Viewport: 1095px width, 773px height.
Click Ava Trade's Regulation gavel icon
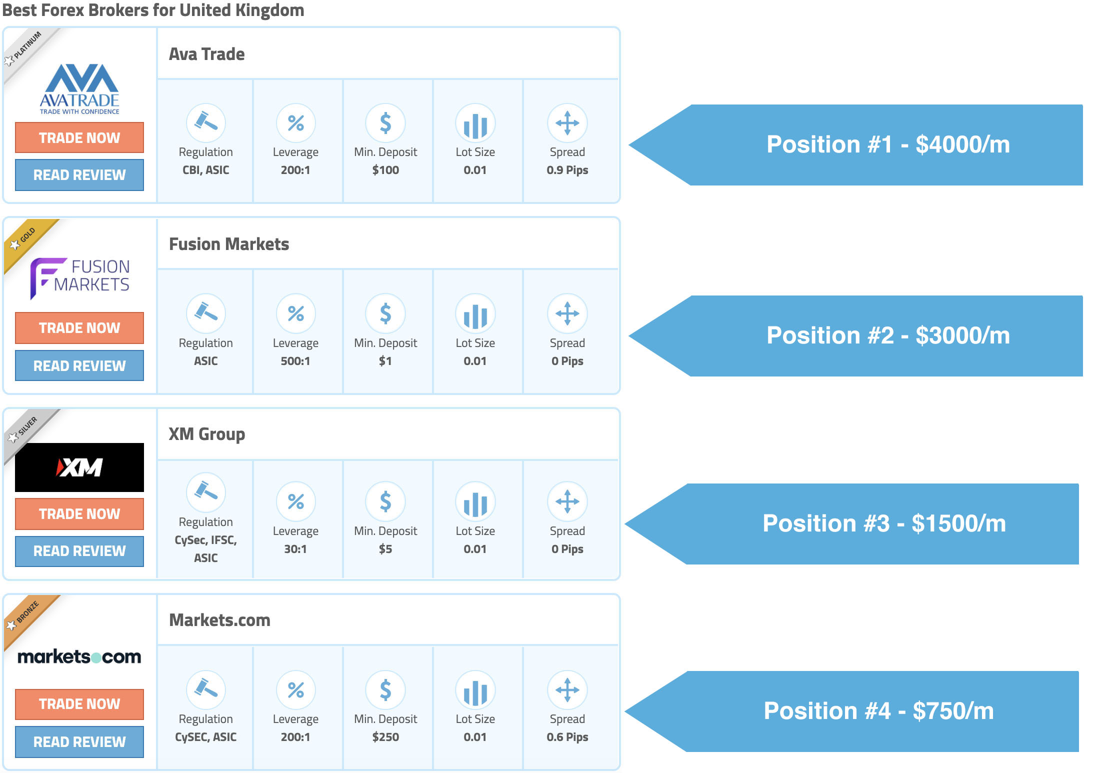pos(205,123)
